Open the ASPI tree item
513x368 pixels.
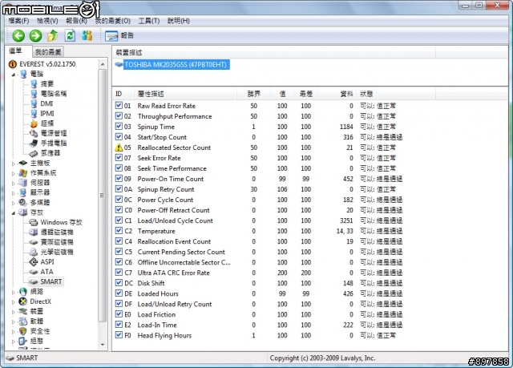47,261
